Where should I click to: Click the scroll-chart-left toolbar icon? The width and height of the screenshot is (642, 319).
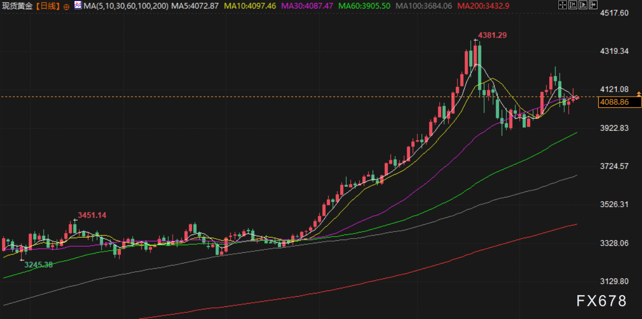pos(572,6)
